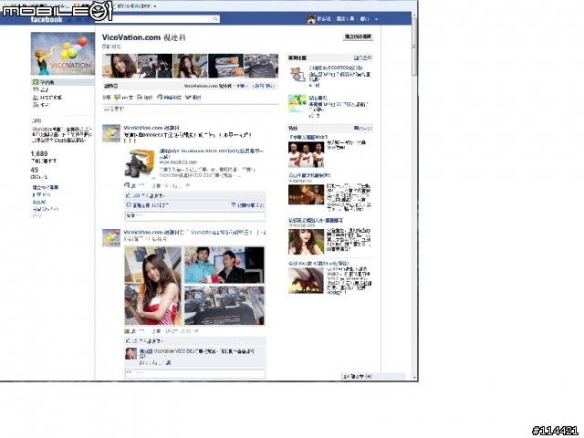This screenshot has width=584, height=438.
Task: Click the write-something status input box
Action: pyautogui.click(x=190, y=109)
